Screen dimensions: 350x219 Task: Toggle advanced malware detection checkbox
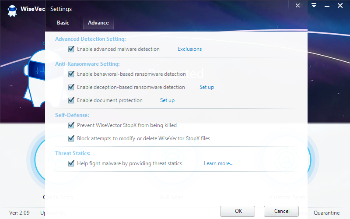[x=71, y=49]
